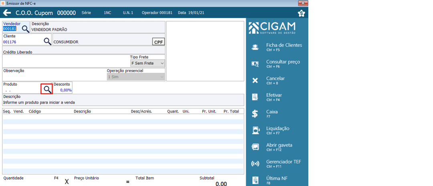Click Uni. column header
The width and height of the screenshot is (433, 186).
pos(186,111)
